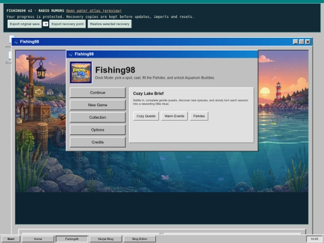Close the Fishing98 window
This screenshot has width=324, height=243.
point(308,42)
